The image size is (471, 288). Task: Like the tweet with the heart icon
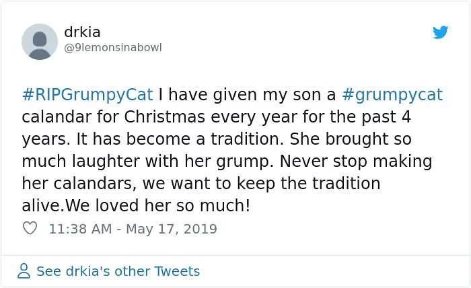[30, 228]
